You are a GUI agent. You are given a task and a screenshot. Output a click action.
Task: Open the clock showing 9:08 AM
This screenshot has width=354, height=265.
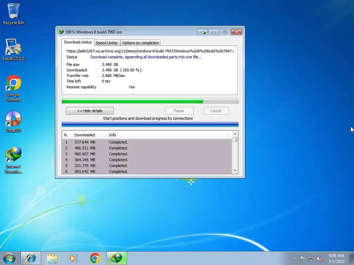coord(336,258)
